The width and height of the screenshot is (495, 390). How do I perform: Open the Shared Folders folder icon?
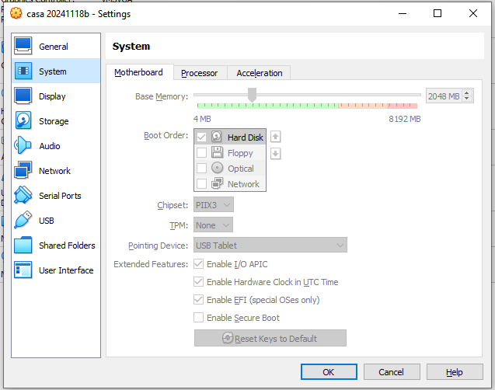click(23, 245)
